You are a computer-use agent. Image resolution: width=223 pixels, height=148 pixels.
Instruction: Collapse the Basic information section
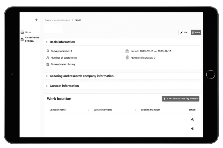tap(122, 42)
